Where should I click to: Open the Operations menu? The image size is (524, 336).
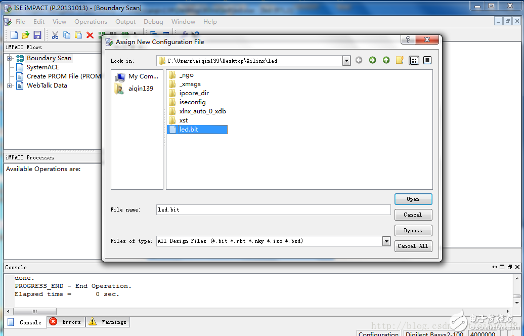(x=91, y=21)
